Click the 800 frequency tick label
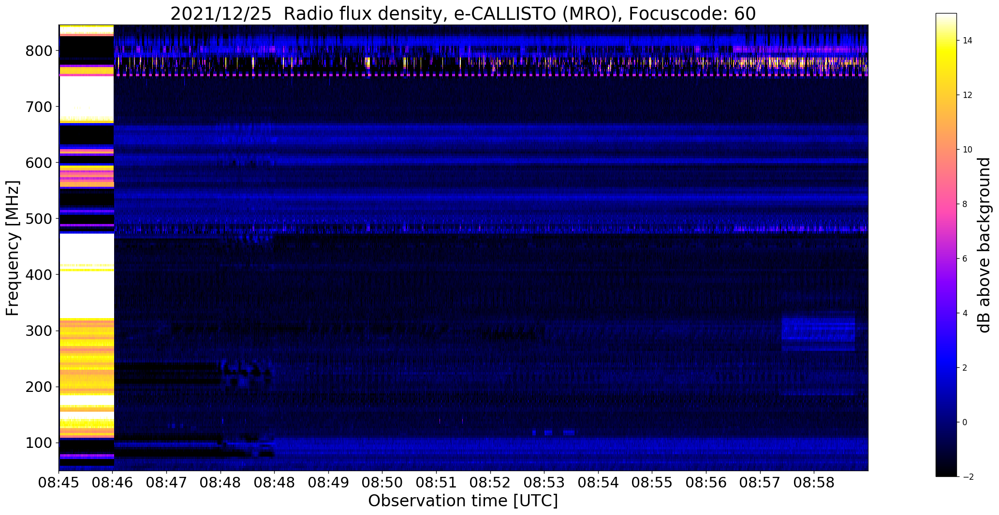Screen dimensions: 999x515 [38, 51]
